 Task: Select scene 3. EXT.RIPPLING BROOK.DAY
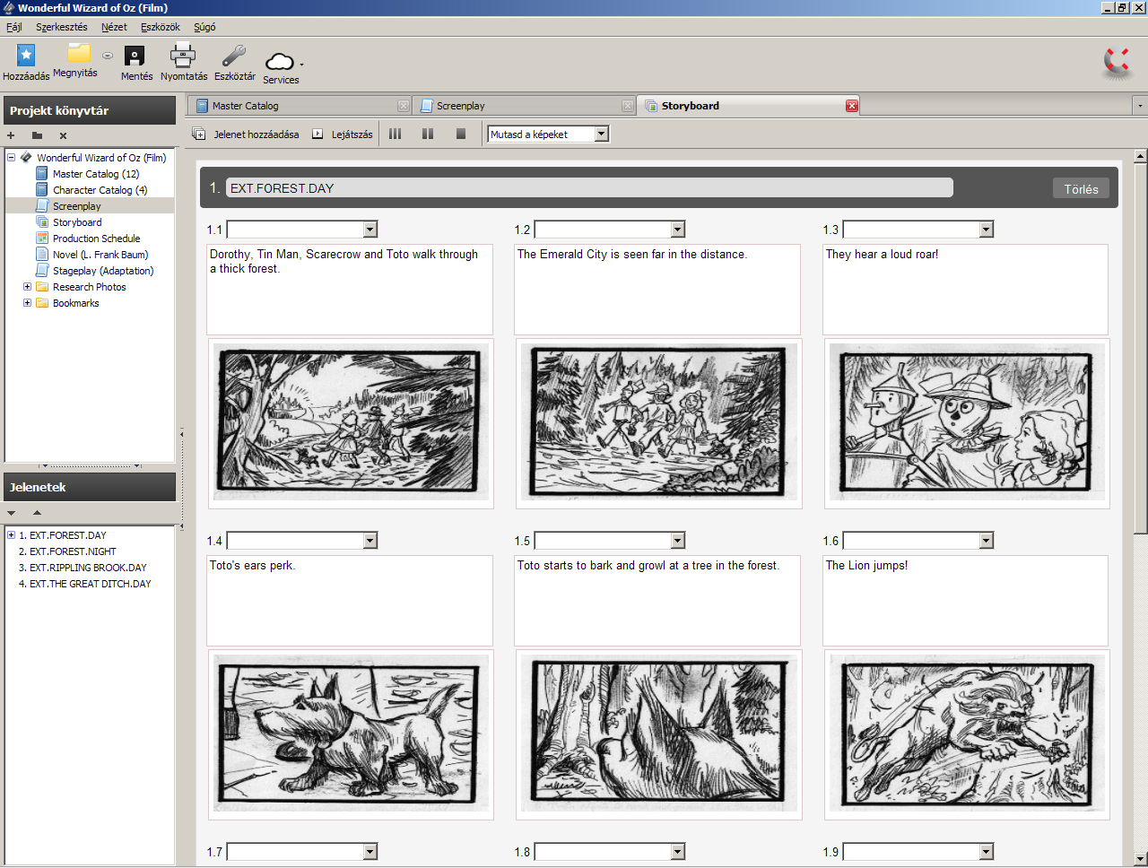(x=83, y=568)
